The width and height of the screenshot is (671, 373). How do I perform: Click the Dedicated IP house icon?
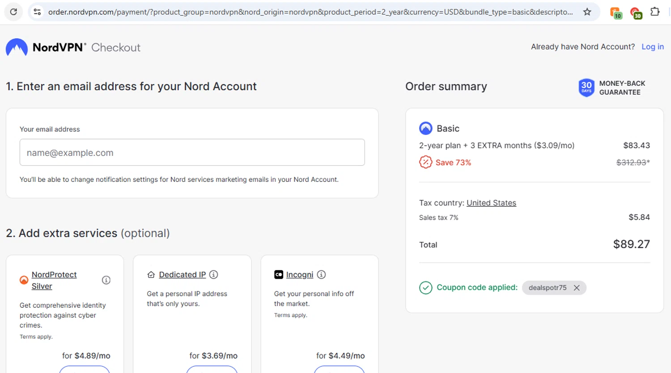151,275
